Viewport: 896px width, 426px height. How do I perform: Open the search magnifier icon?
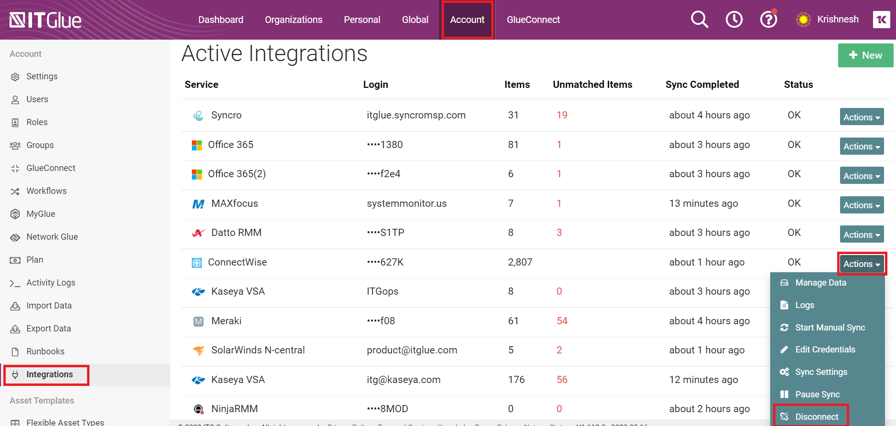pos(699,20)
